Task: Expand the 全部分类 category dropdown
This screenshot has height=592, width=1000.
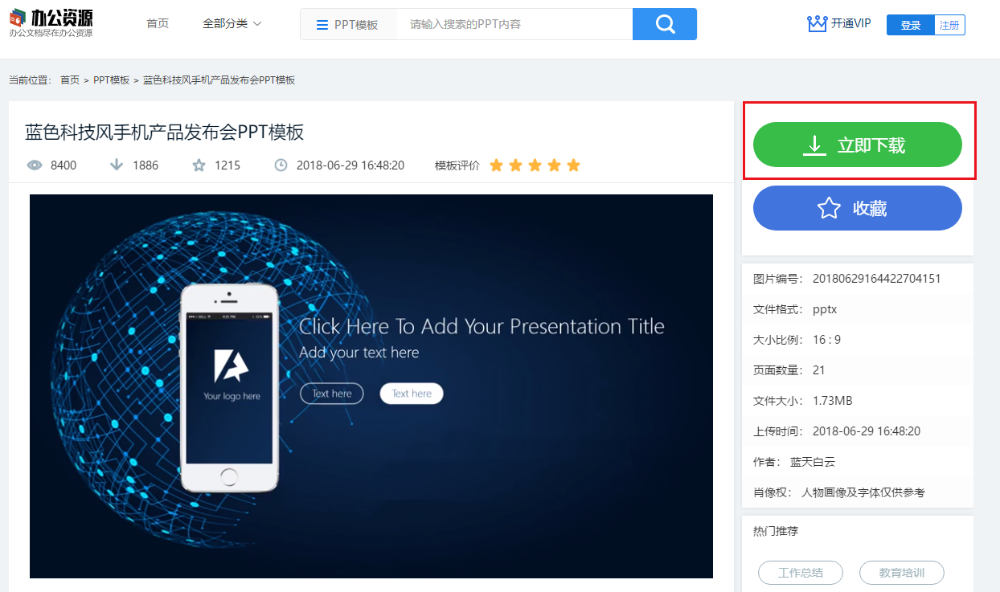Action: [232, 24]
